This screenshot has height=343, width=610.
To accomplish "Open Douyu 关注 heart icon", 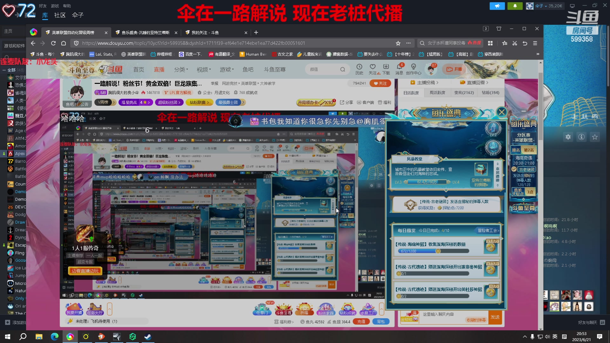I will tap(373, 69).
